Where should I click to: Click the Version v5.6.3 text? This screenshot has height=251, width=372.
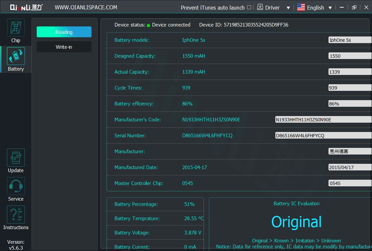point(16,245)
